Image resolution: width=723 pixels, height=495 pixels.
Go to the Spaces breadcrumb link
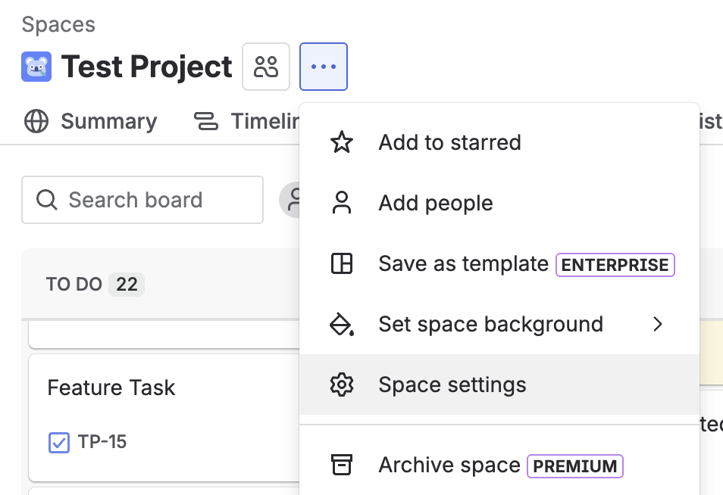click(58, 24)
